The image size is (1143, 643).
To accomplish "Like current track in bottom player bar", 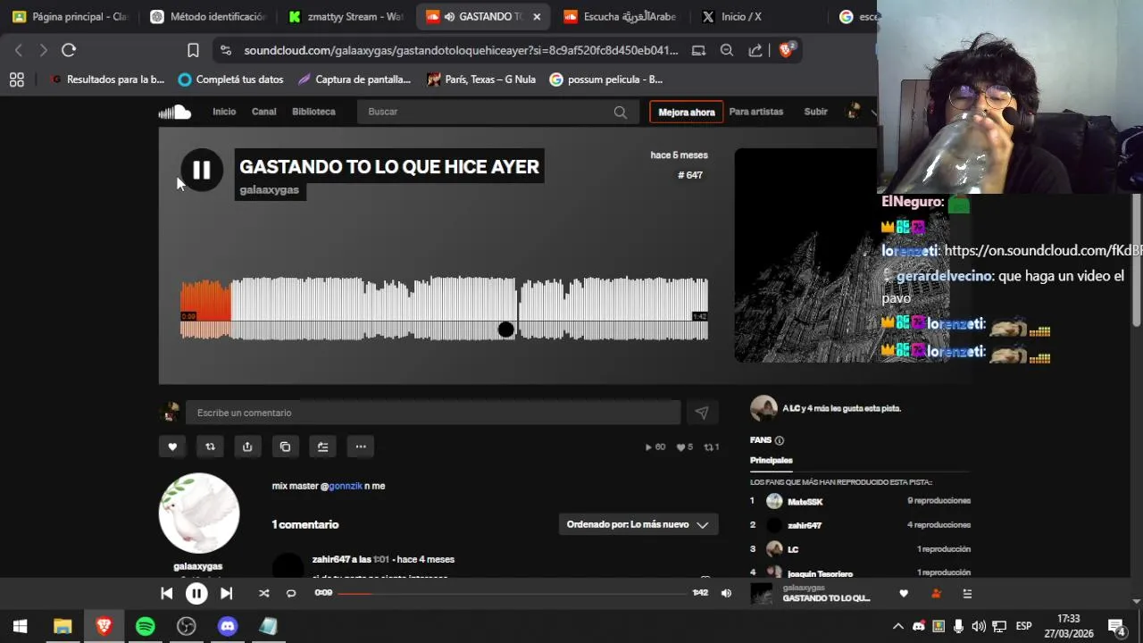I will coord(904,593).
